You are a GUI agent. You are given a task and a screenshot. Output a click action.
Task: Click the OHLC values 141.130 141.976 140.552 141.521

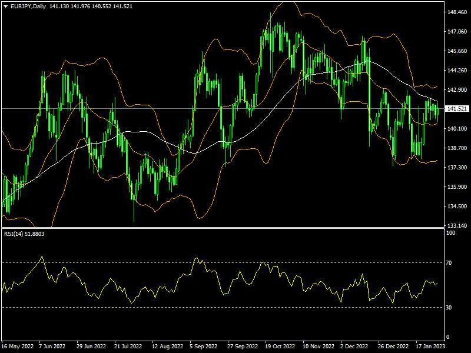click(x=91, y=6)
